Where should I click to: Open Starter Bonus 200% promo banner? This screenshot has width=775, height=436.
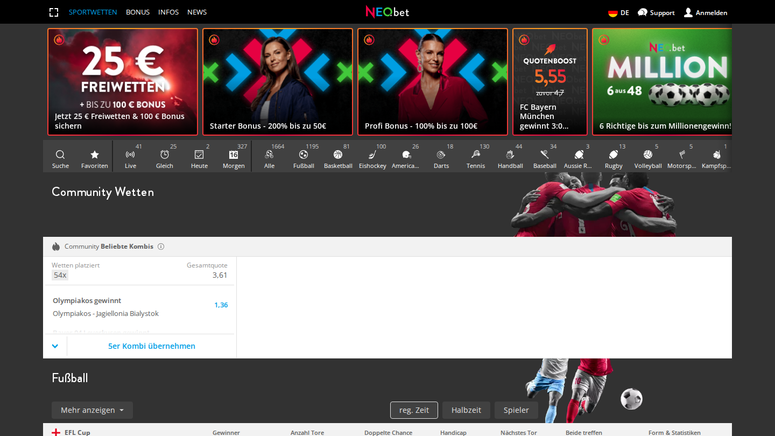(278, 82)
